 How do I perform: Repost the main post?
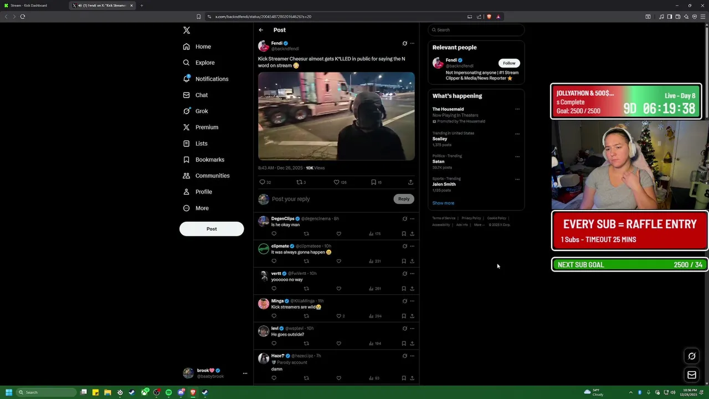pyautogui.click(x=300, y=182)
